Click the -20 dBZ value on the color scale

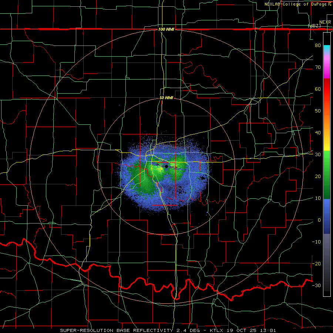click(x=316, y=263)
